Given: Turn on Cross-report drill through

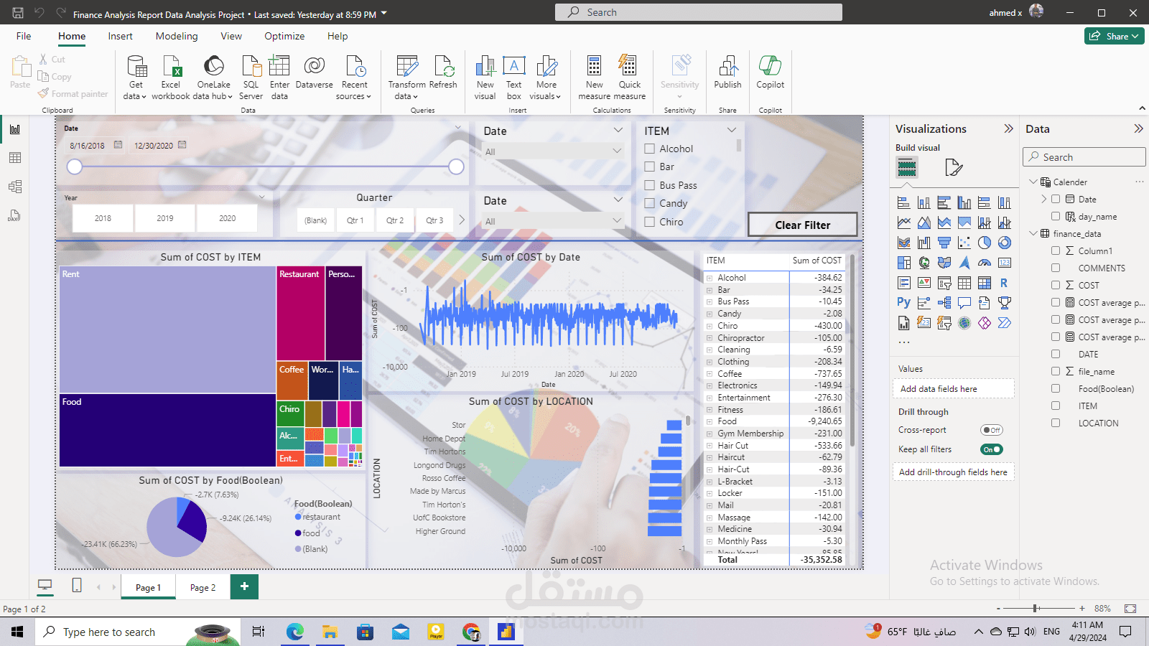Looking at the screenshot, I should pyautogui.click(x=991, y=430).
